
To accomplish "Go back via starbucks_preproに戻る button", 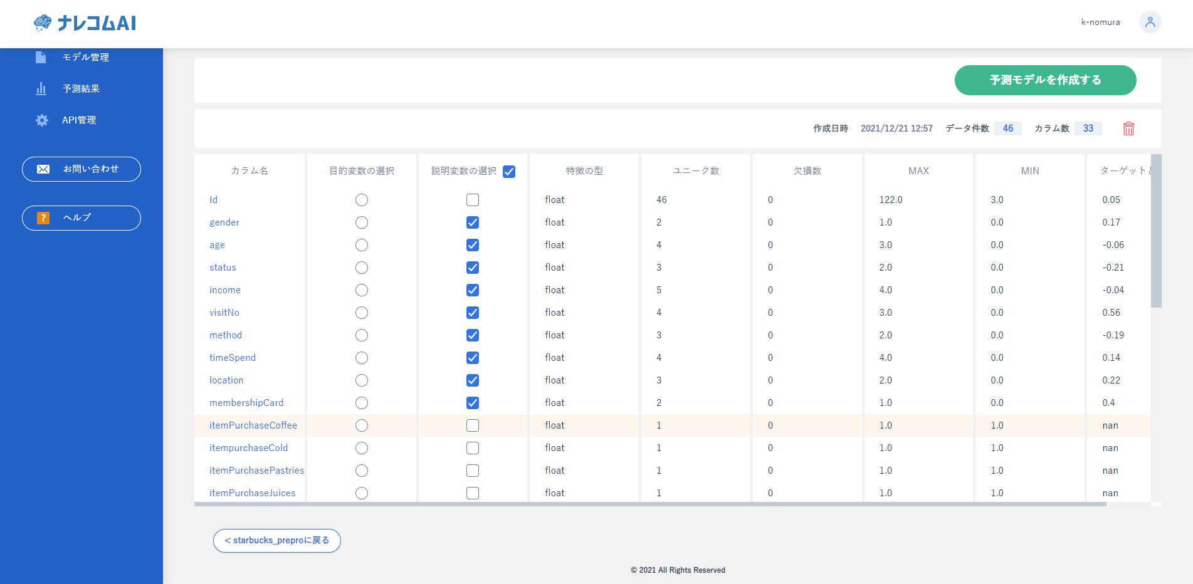I will (276, 540).
